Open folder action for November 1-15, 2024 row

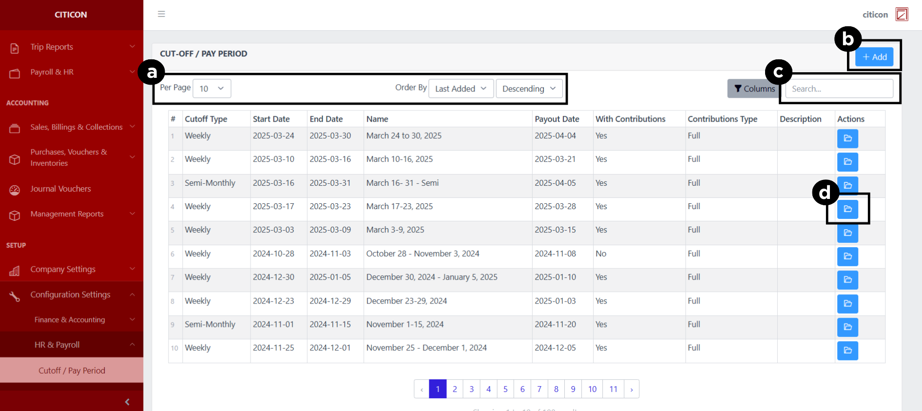[847, 327]
